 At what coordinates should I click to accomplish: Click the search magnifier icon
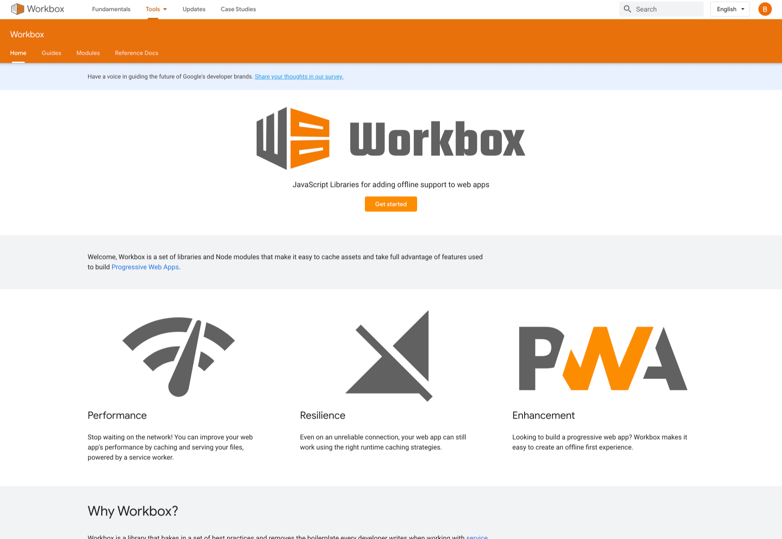[x=627, y=9]
